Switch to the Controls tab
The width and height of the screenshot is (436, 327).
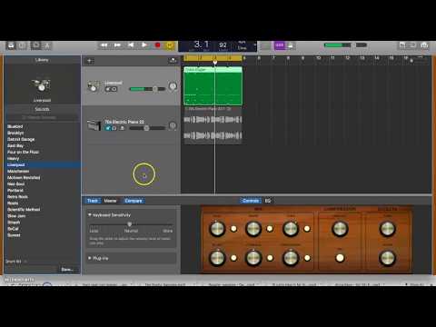[x=251, y=201]
